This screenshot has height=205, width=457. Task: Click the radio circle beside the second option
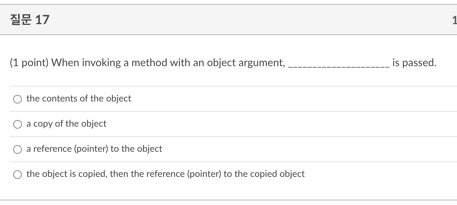pyautogui.click(x=18, y=124)
